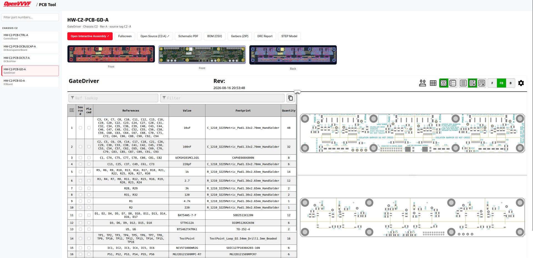Select HW-C2-PCB-DCFLT-A board
This screenshot has height=258, width=533.
pyautogui.click(x=30, y=59)
